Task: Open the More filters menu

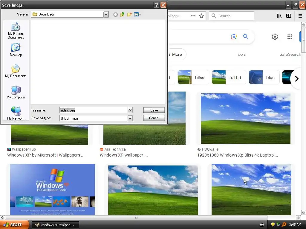Action: coord(176,54)
